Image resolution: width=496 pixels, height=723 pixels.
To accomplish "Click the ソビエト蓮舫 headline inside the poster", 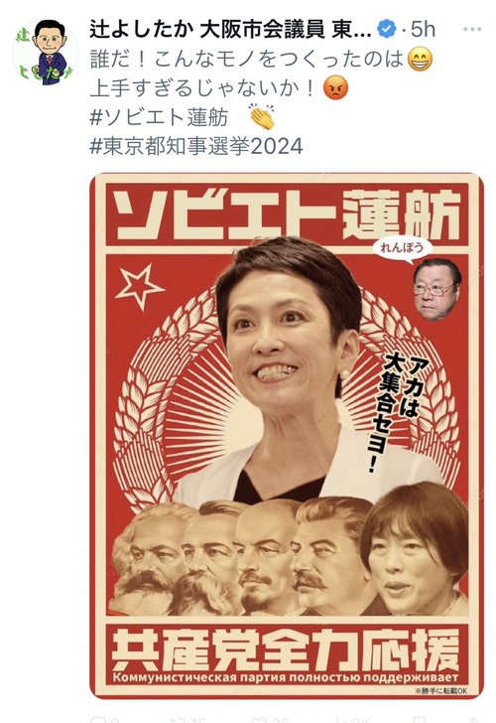I will [x=287, y=215].
